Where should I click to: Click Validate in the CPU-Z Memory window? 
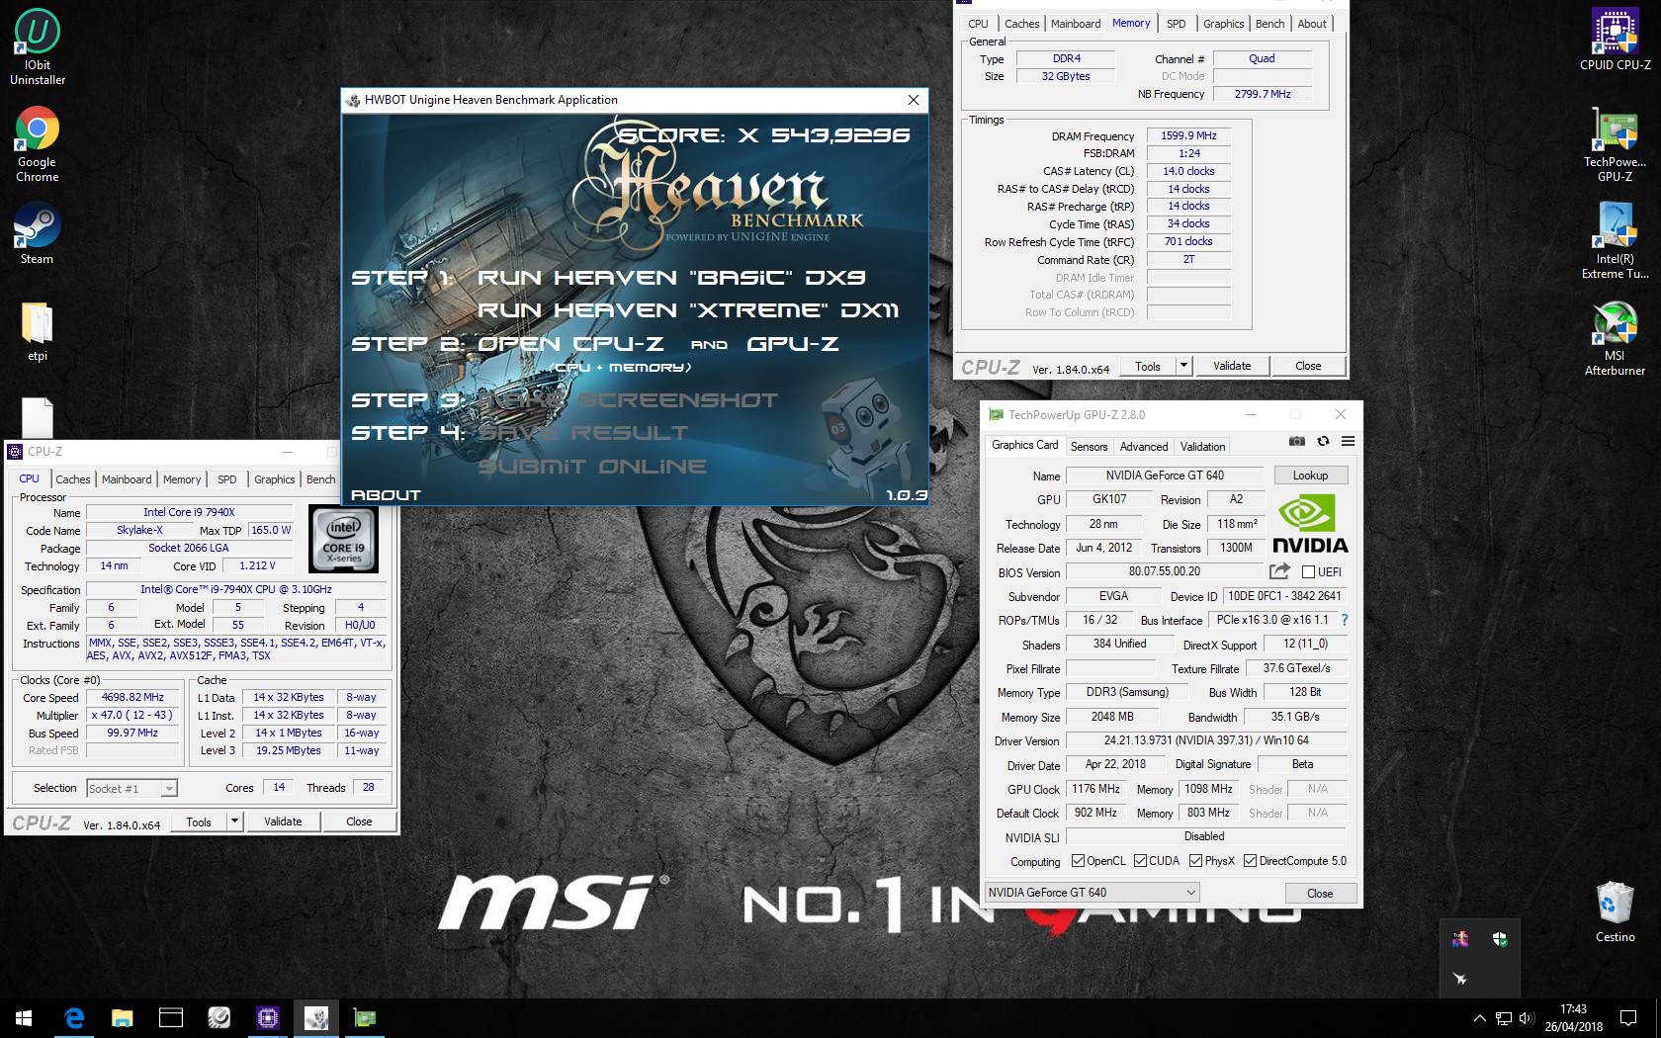1232,366
